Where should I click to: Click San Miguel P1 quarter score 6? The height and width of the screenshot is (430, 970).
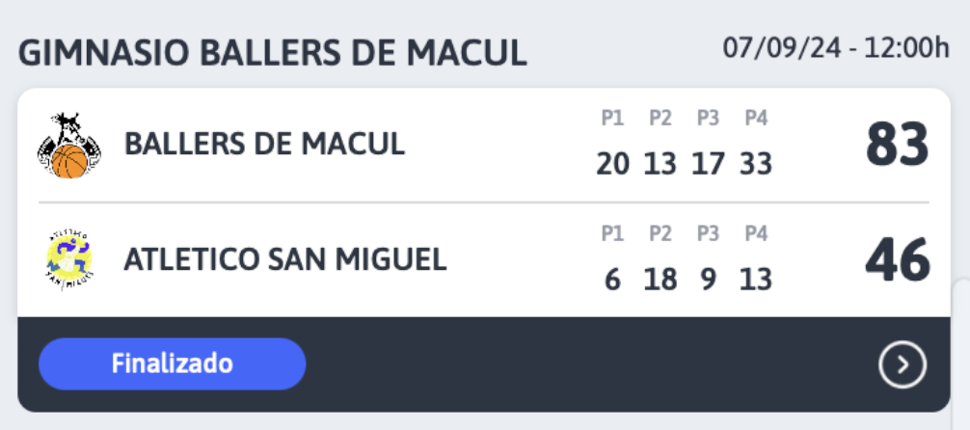click(612, 281)
